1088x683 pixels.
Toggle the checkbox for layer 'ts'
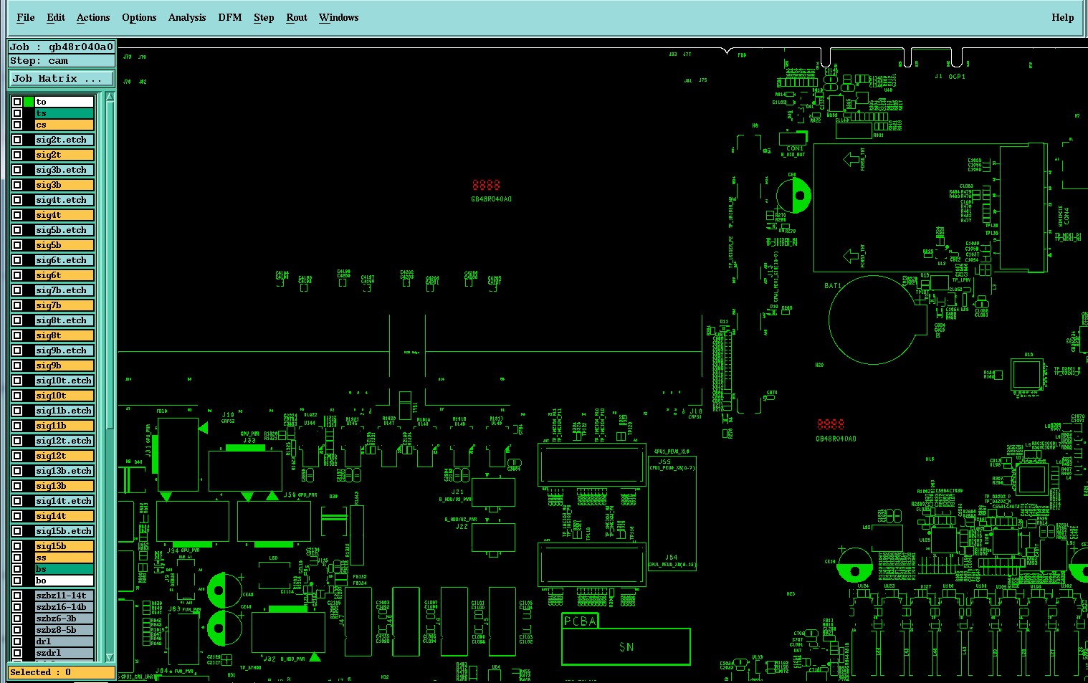pos(17,113)
